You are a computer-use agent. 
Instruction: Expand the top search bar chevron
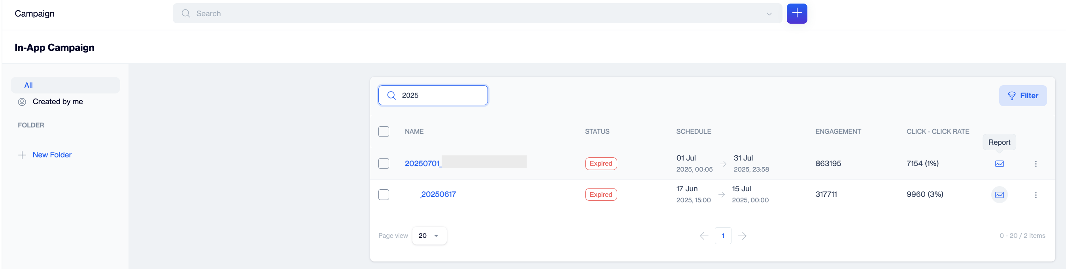click(769, 14)
